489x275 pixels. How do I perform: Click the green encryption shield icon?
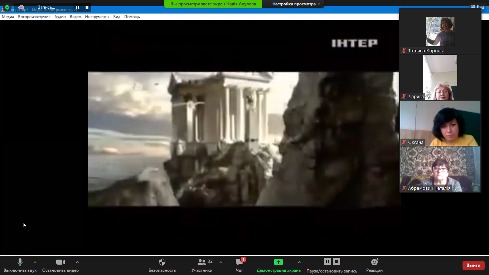(x=7, y=7)
